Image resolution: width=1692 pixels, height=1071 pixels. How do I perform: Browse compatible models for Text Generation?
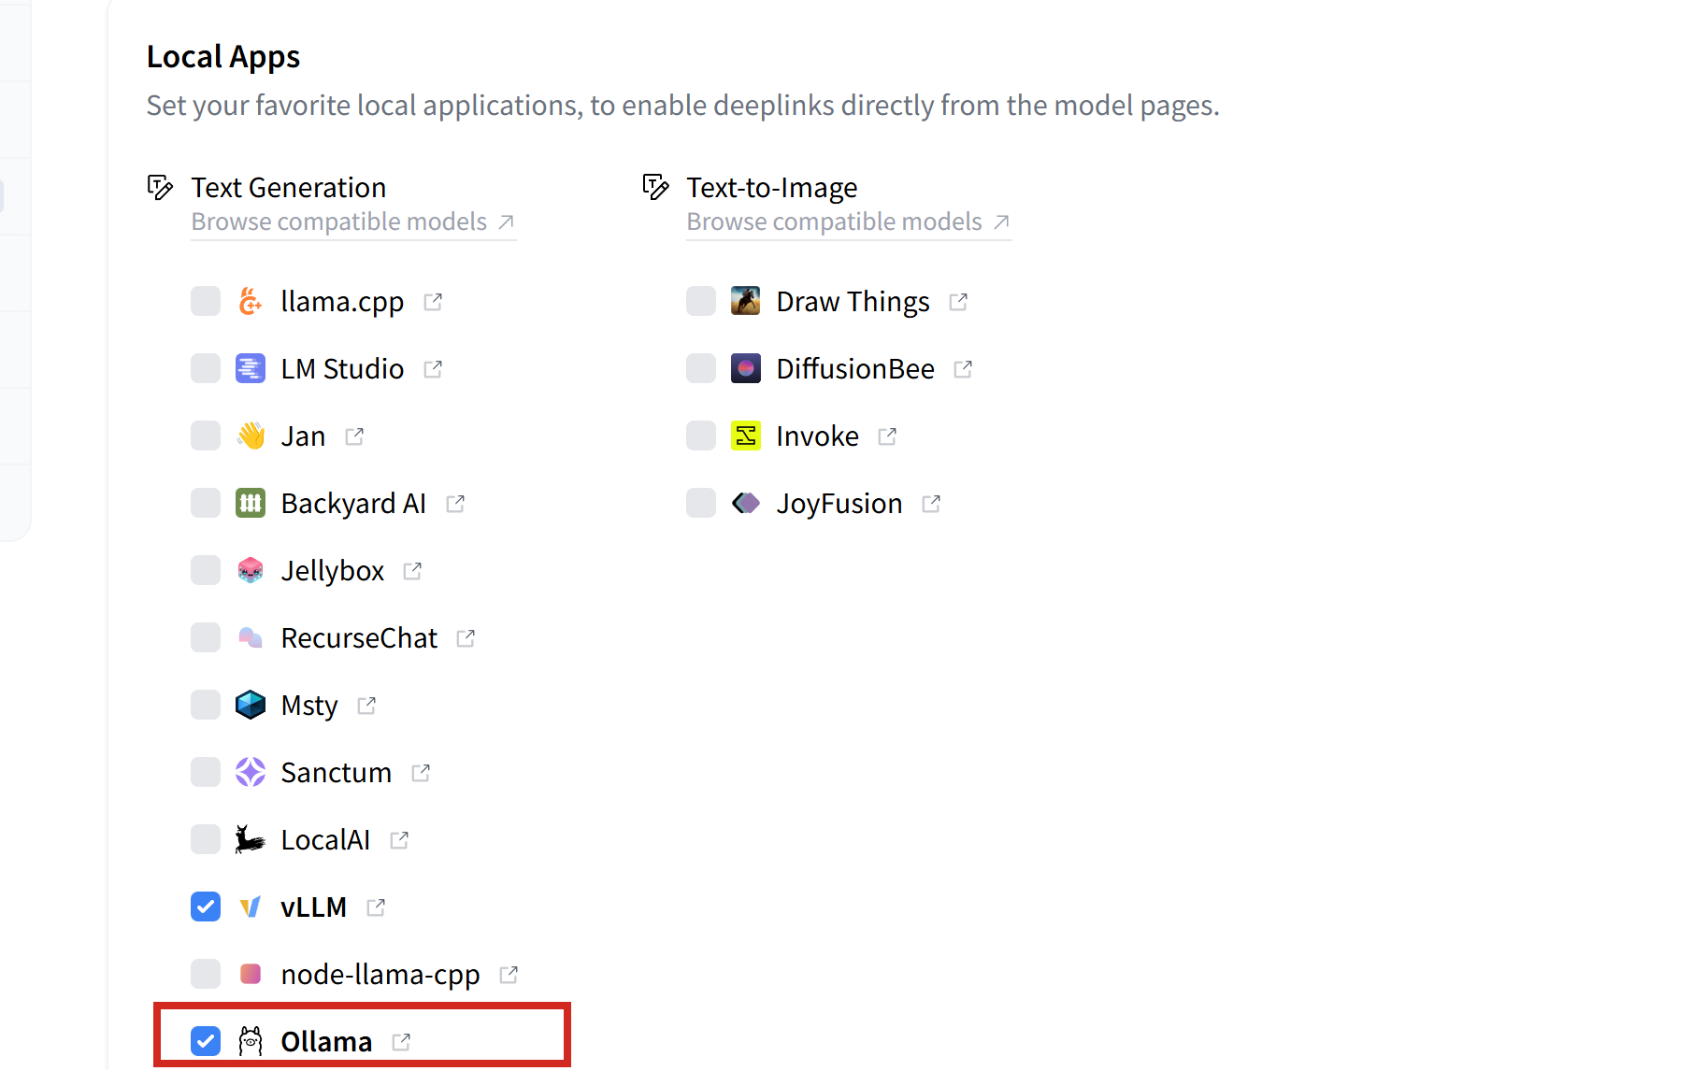(x=353, y=222)
